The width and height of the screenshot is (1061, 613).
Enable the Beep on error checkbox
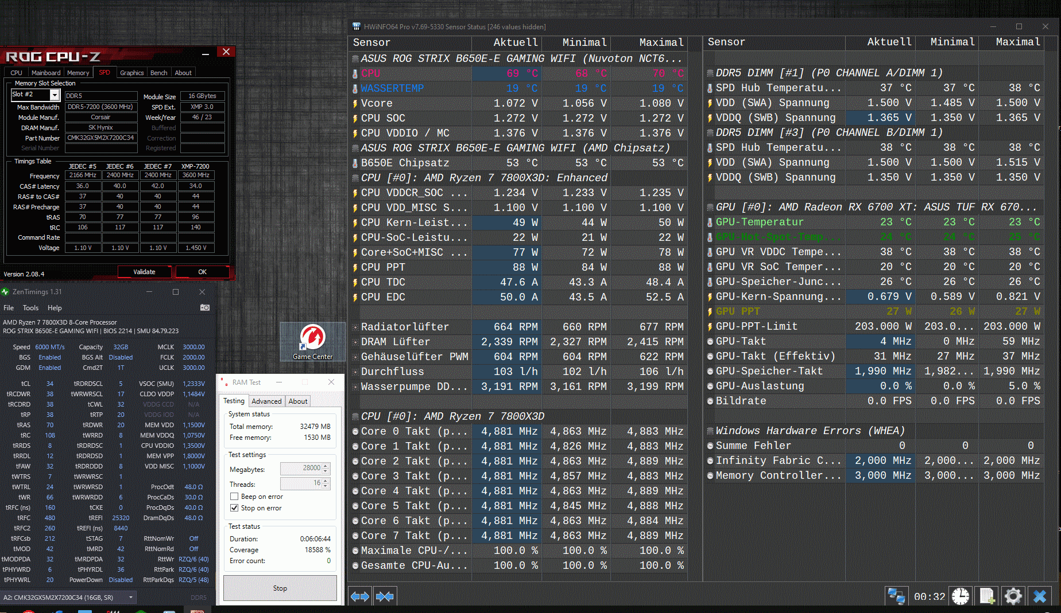pos(234,497)
